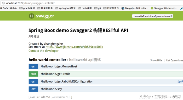Expand the /helloworld/getProfile operation
Viewport: 183px width, 100px height.
click(x=55, y=74)
